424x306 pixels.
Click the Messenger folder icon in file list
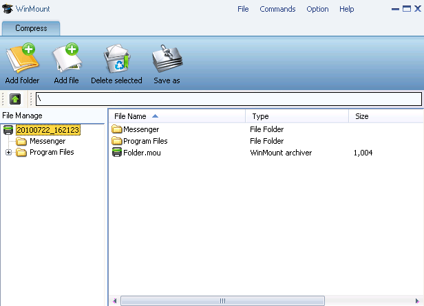[x=117, y=129]
